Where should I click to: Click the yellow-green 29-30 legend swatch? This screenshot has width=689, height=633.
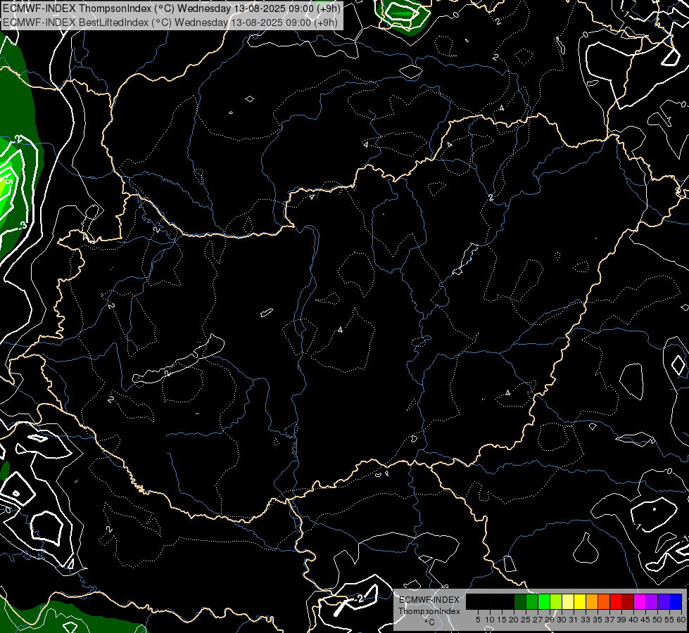point(556,601)
